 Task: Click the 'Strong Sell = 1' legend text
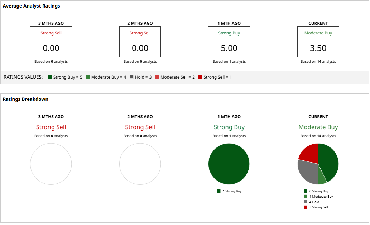217,77
